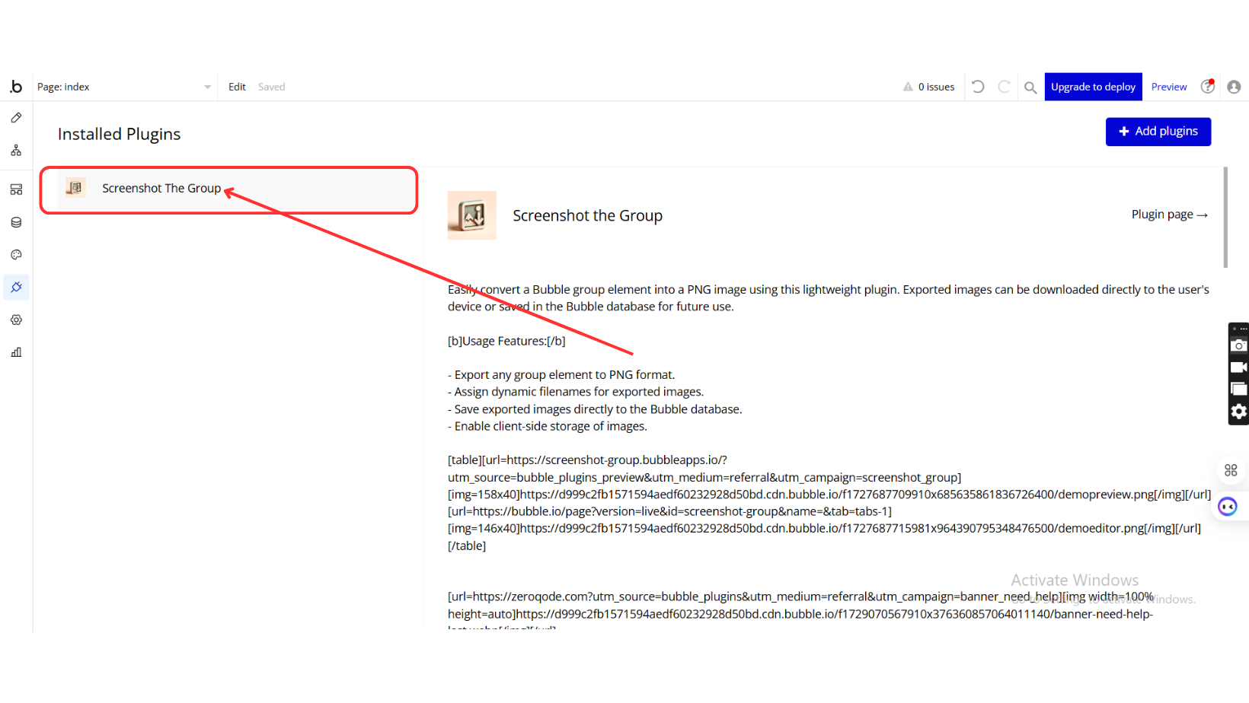
Task: Open search with the magnifier icon
Action: click(1030, 87)
